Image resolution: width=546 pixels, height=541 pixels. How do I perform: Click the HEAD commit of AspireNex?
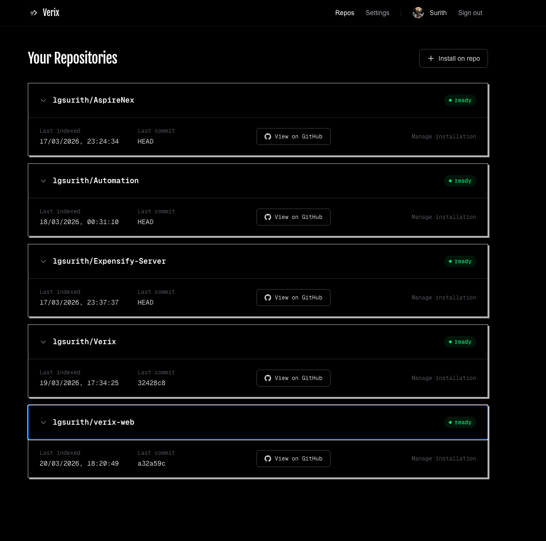pos(146,142)
